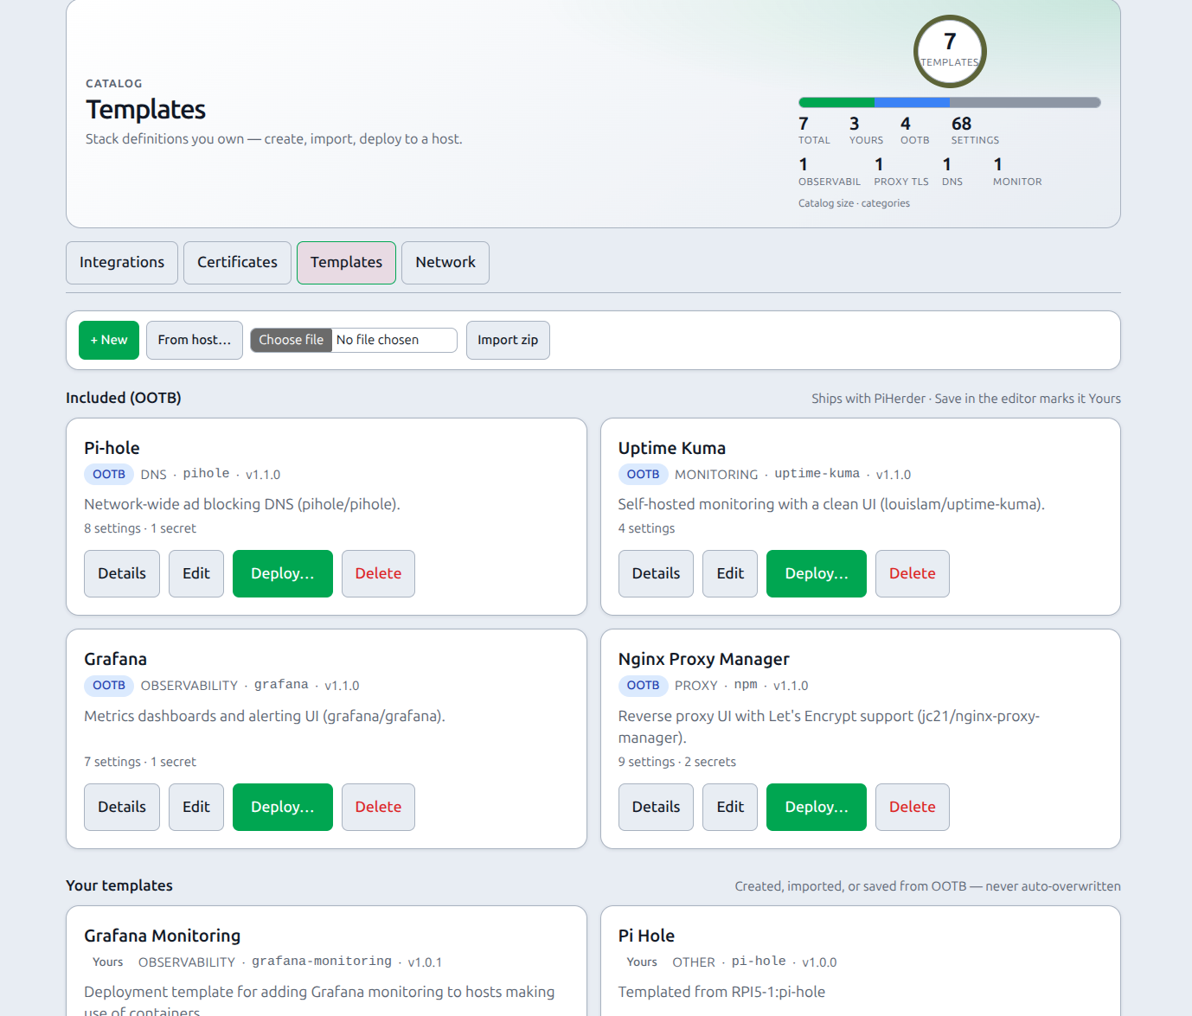
Task: Open the Integrations tab
Action: pos(122,263)
